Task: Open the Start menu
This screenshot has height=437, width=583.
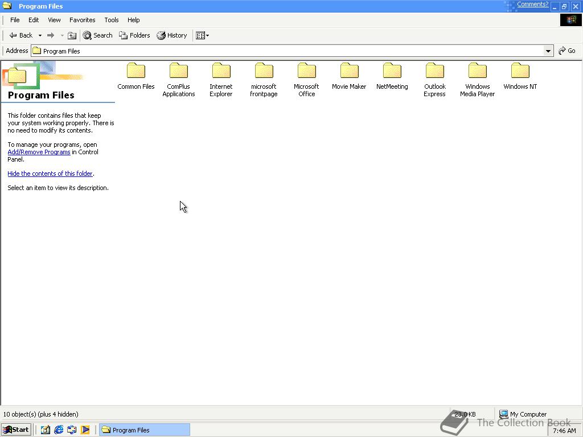Action: [x=15, y=430]
